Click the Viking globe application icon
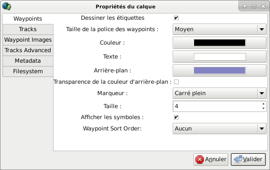Screen dimensions: 270x170 click(7, 6)
